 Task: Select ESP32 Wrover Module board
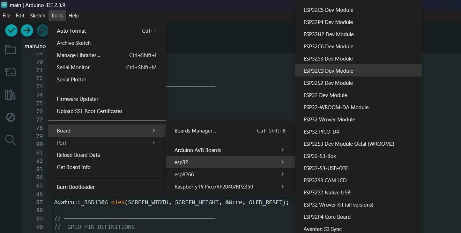358,120
